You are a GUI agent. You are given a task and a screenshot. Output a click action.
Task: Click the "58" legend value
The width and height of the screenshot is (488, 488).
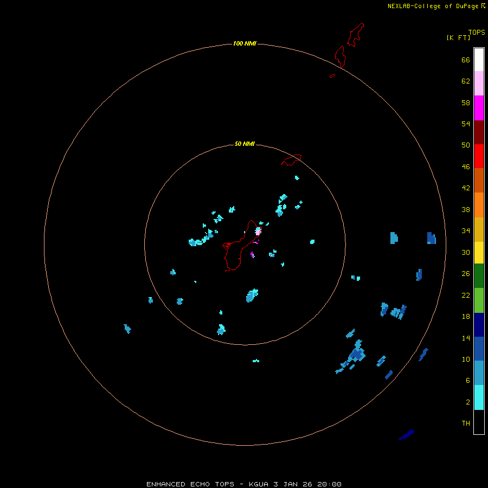[466, 102]
